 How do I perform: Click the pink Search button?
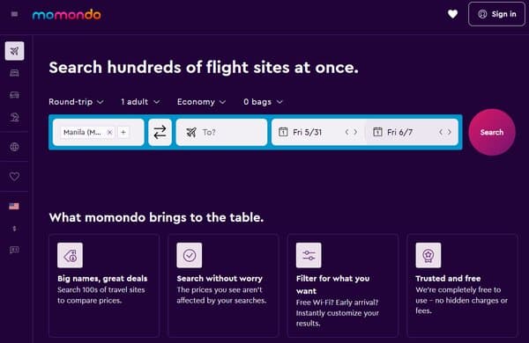coord(492,132)
